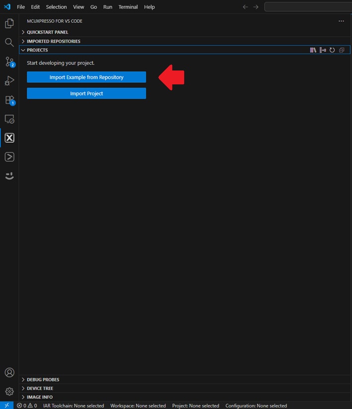Click Project: None selected status item
The image size is (352, 409).
tap(196, 406)
